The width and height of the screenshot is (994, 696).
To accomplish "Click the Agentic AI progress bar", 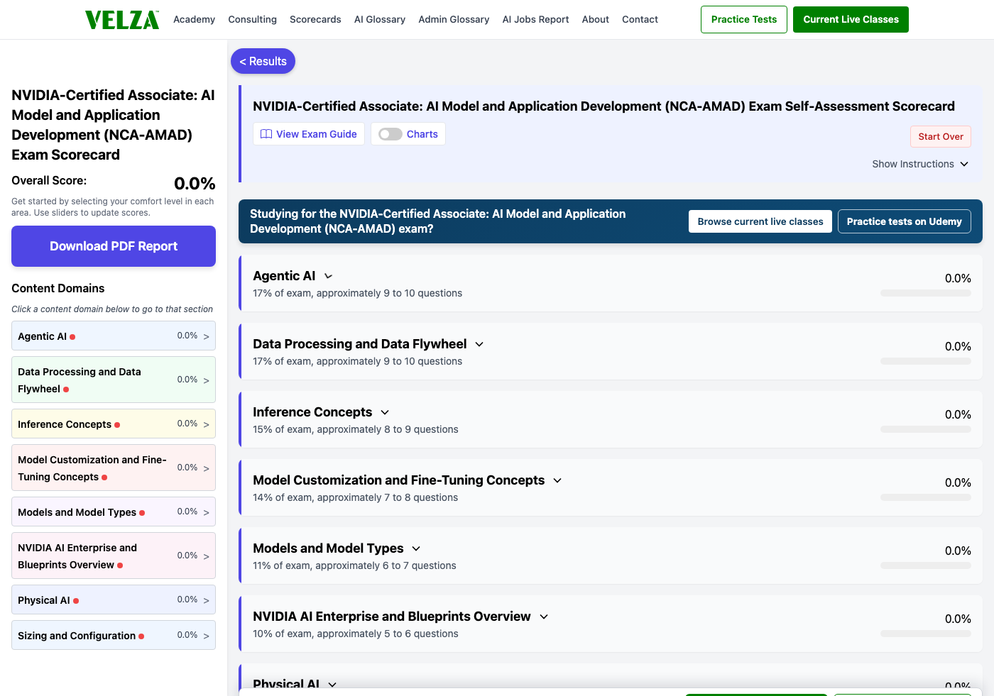I will 926,293.
